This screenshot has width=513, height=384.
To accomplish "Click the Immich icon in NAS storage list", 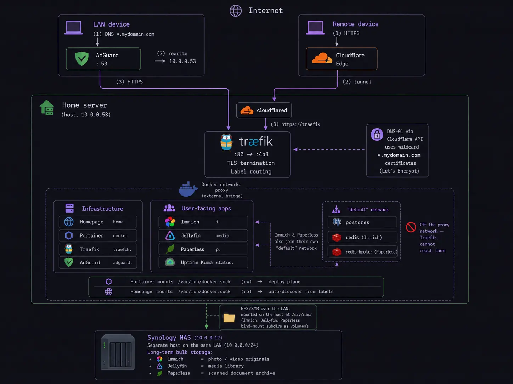I will (x=159, y=359).
